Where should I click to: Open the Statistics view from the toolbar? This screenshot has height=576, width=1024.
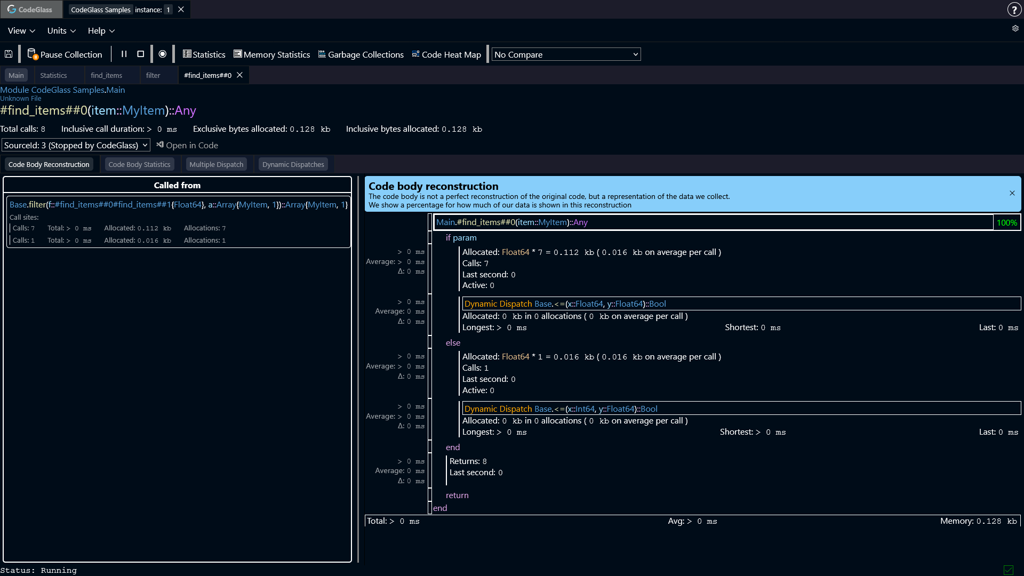coord(203,54)
